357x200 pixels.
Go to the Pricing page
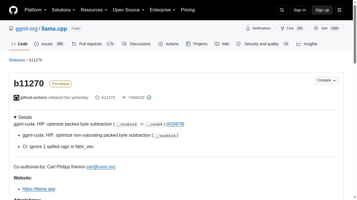[188, 10]
